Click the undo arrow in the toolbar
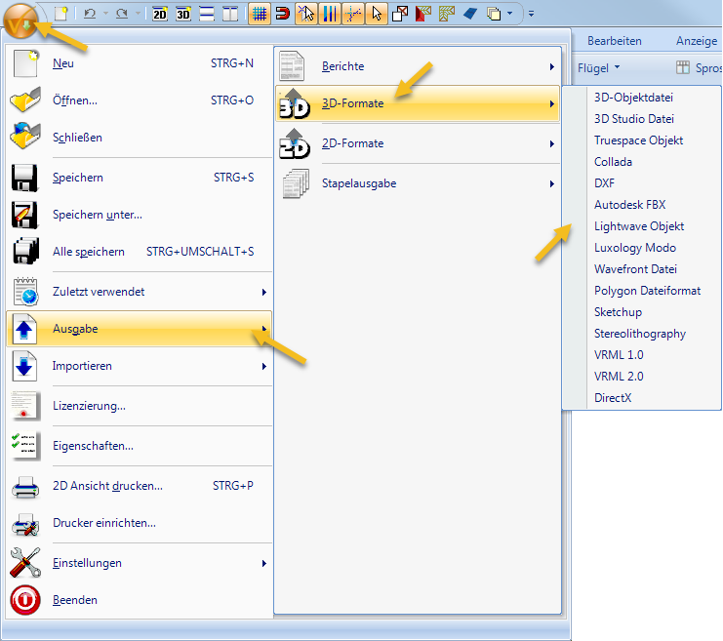 point(90,14)
